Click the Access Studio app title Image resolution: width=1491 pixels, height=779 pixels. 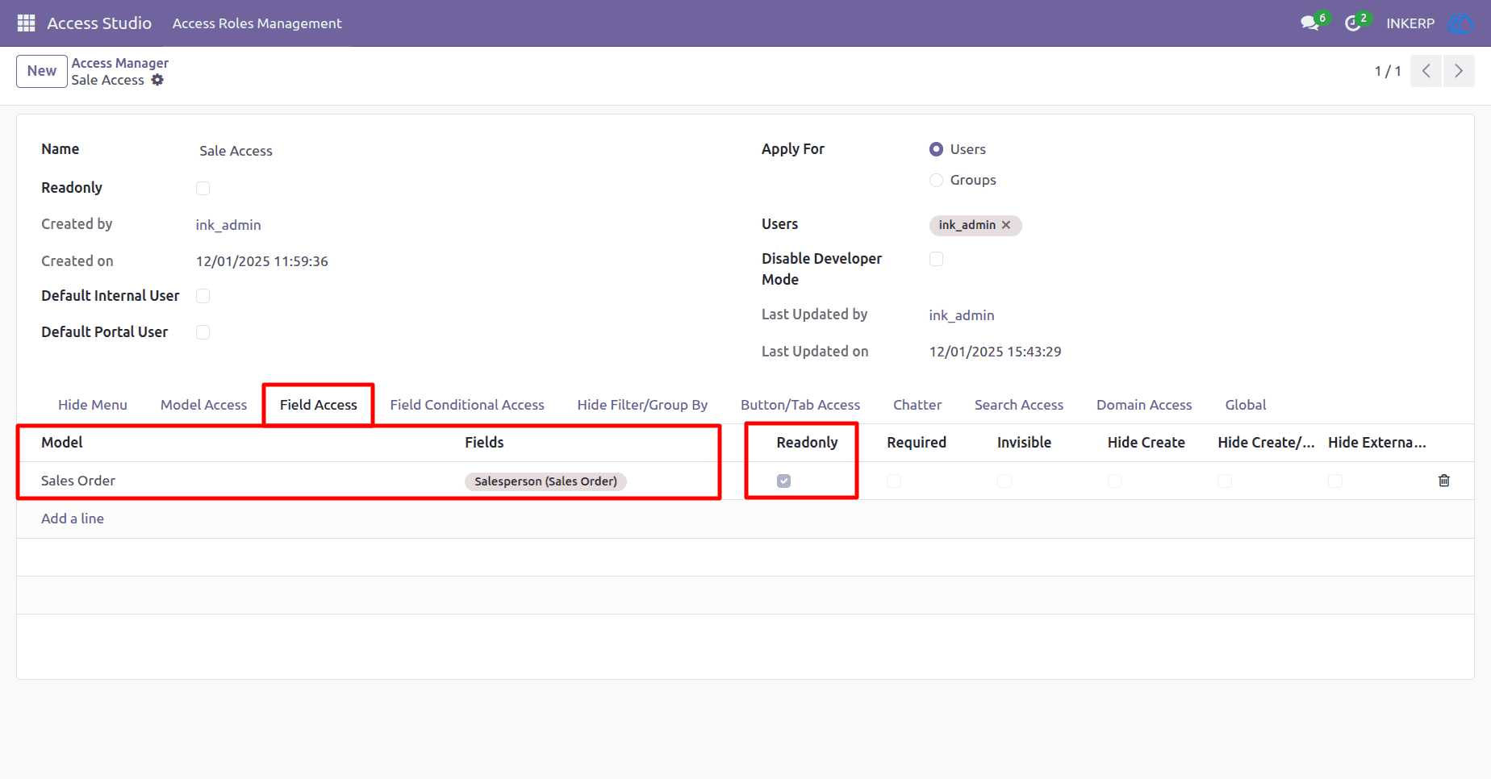pyautogui.click(x=99, y=23)
